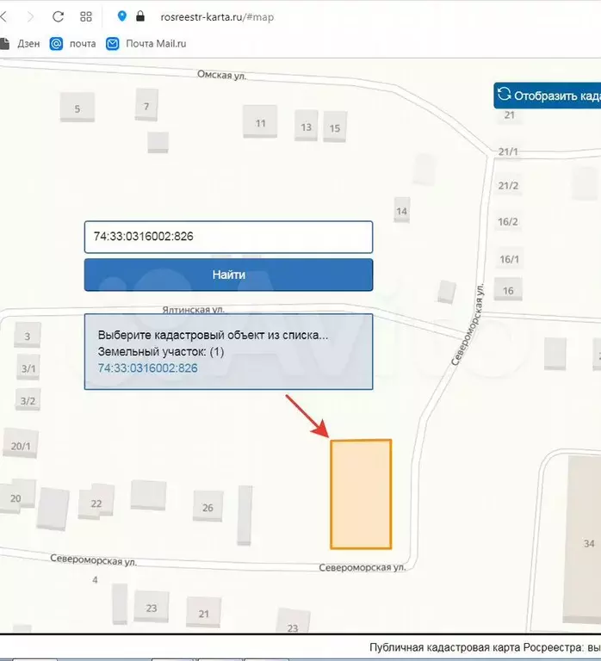The image size is (601, 661).
Task: Click building 13 on the map
Action: (307, 126)
